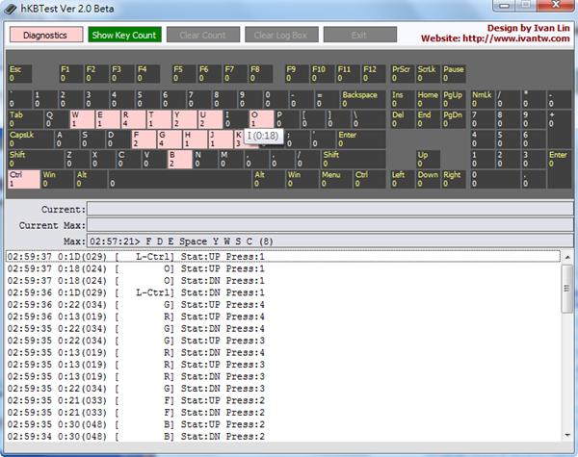This screenshot has height=457, width=578.
Task: Select the F5 function key tile
Action: 182,73
